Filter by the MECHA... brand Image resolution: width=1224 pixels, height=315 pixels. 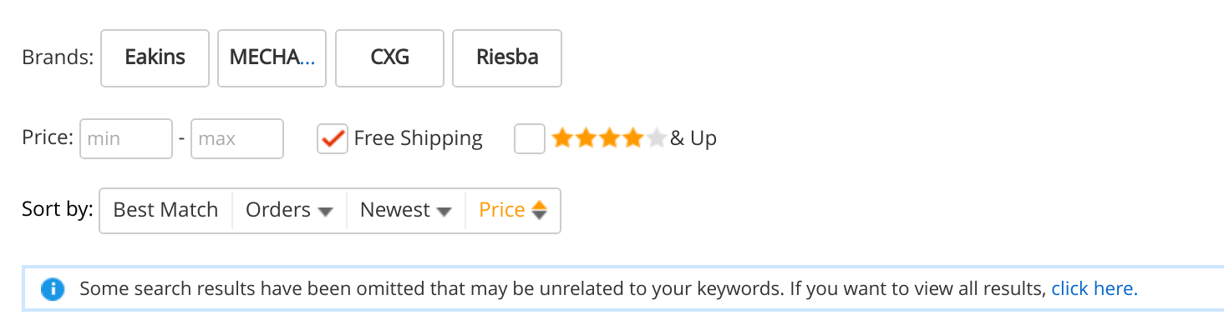point(272,57)
